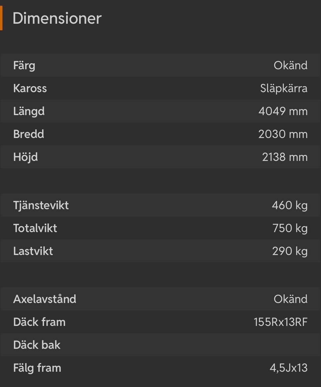The image size is (321, 387).
Task: Click the Släpkärra body type value
Action: [284, 88]
